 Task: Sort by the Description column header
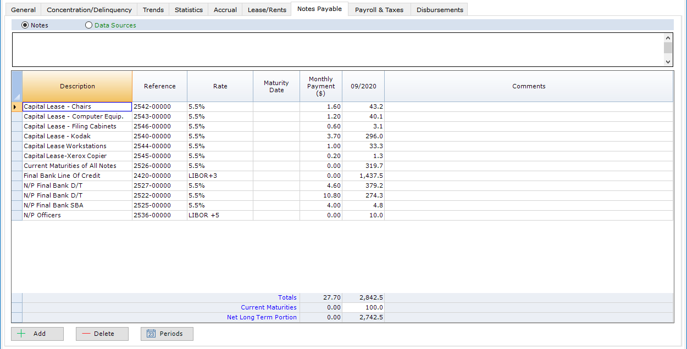(x=77, y=86)
